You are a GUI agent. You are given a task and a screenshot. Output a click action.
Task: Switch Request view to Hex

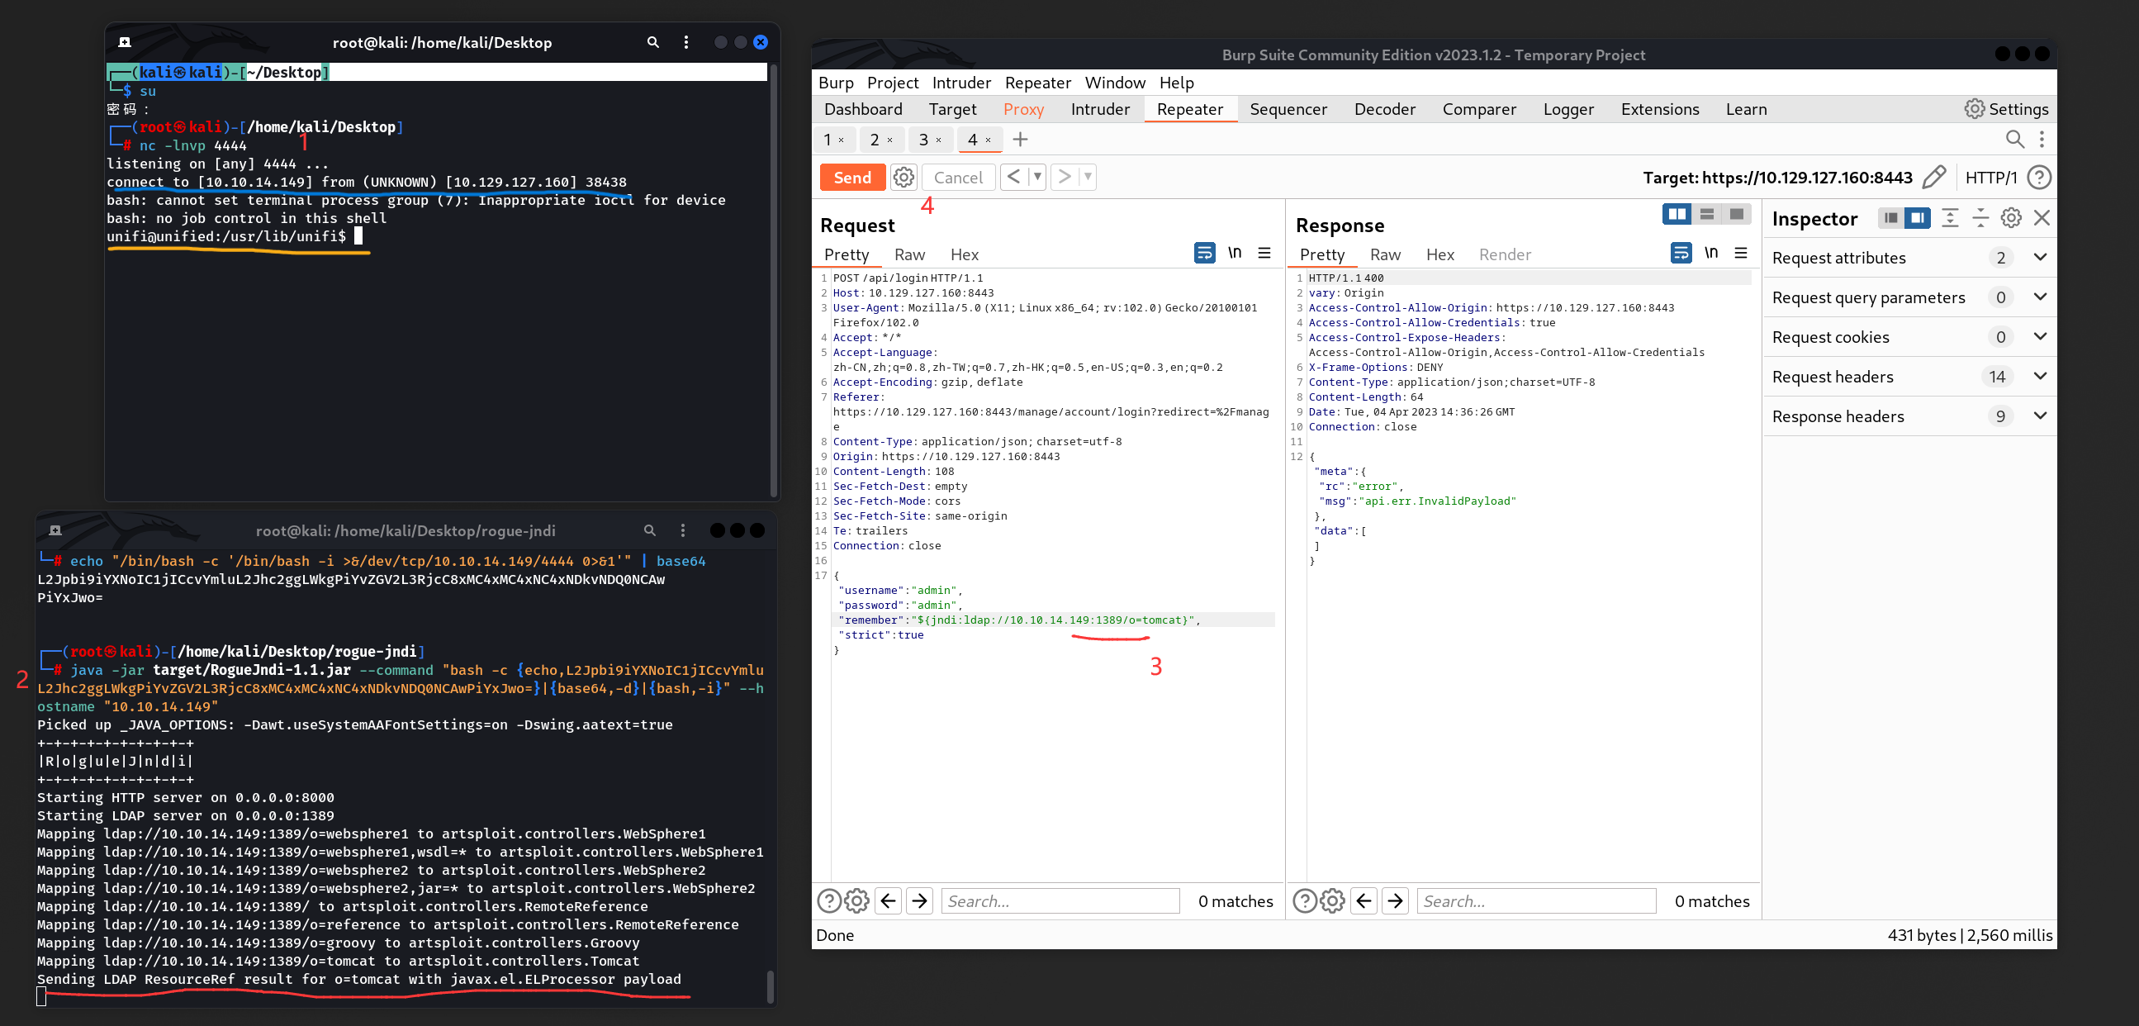point(964,254)
